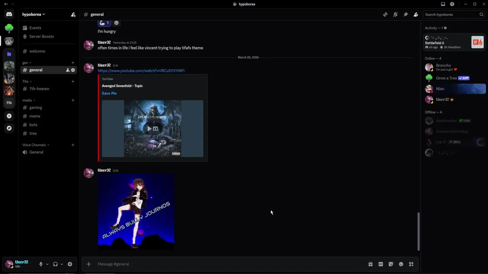Collapse the media category

click(29, 100)
